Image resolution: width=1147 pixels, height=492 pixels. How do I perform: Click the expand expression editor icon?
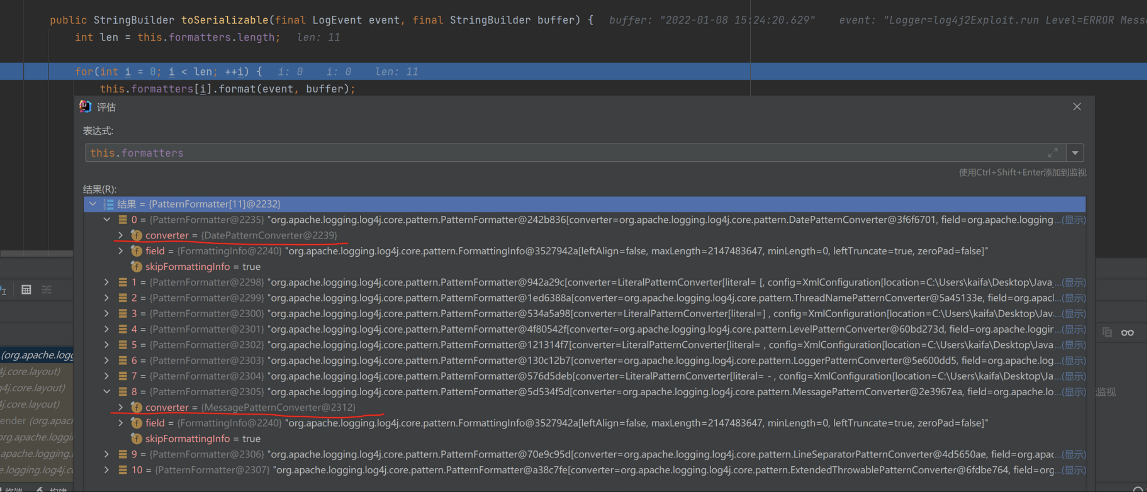[x=1053, y=153]
